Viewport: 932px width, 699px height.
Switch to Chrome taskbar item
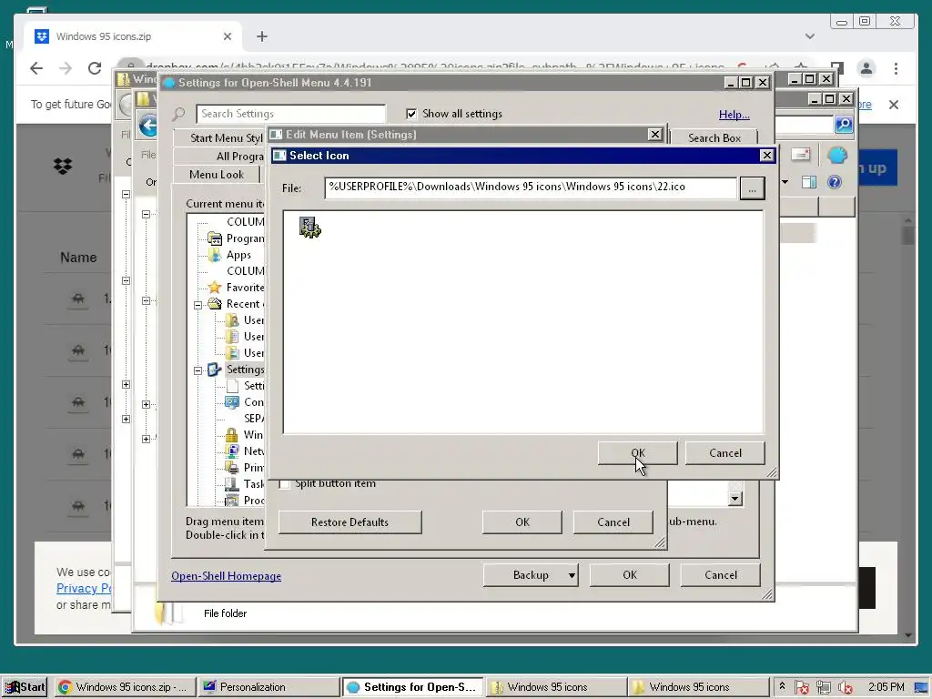(124, 687)
